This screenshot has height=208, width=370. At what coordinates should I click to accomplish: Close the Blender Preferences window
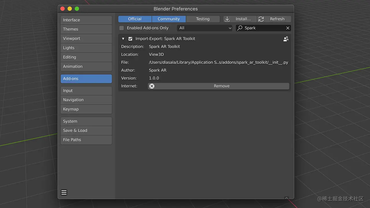(62, 9)
